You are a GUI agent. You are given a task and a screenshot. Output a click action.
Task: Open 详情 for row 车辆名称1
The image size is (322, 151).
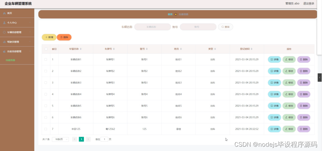point(274,59)
